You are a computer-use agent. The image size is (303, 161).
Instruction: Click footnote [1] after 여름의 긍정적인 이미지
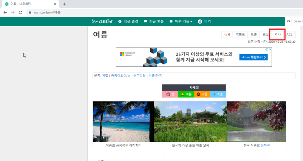pos(140,145)
